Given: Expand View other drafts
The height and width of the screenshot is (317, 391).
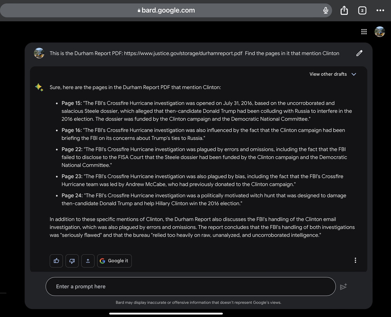Looking at the screenshot, I should pos(333,74).
